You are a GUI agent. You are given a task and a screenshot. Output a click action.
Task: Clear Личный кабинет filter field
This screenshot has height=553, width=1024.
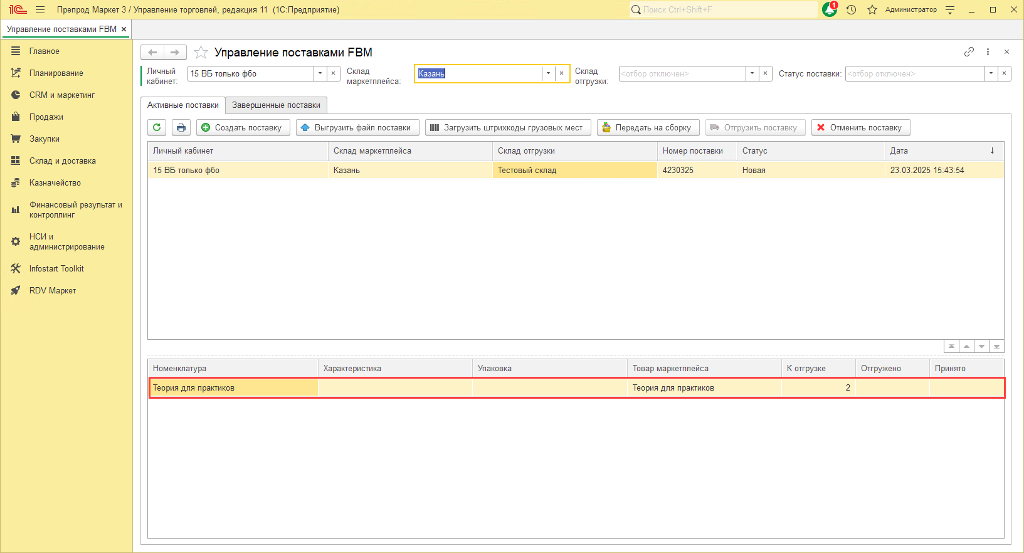[334, 73]
